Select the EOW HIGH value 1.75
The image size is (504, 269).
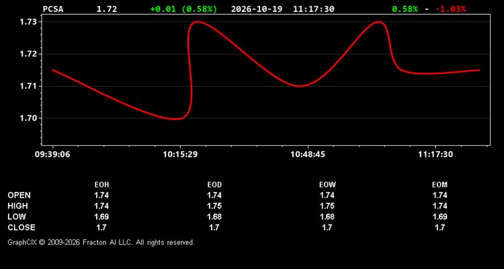pyautogui.click(x=327, y=206)
